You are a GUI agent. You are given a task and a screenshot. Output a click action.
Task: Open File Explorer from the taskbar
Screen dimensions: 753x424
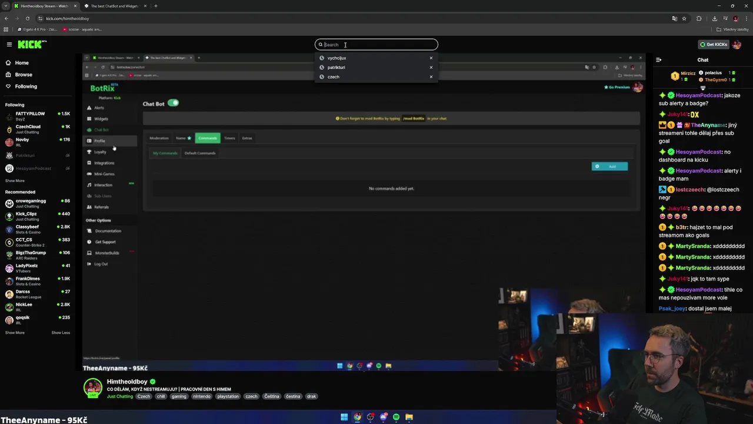click(x=409, y=417)
